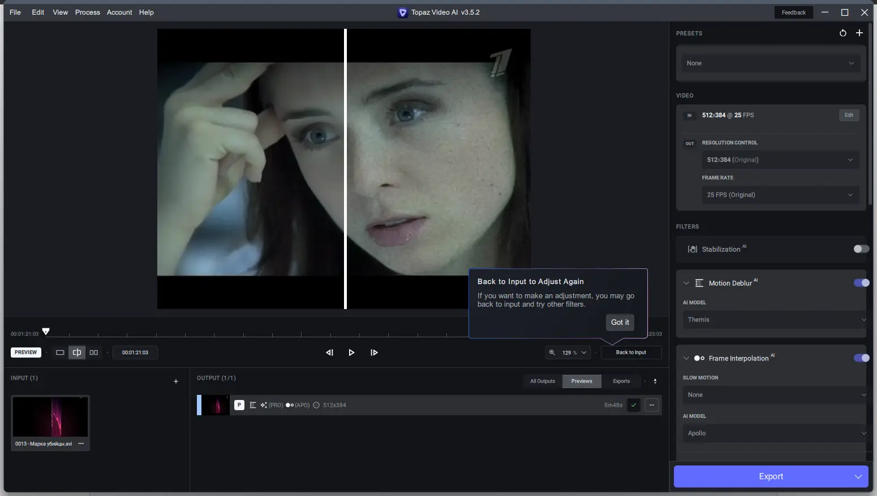Click the Stabilization filter icon
This screenshot has width=877, height=496.
click(691, 249)
